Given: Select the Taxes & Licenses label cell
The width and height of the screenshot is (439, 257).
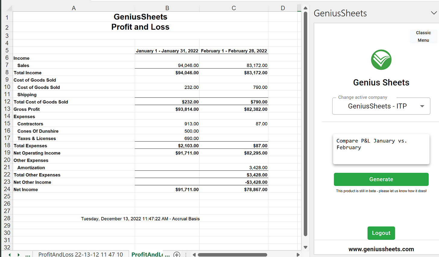Looking at the screenshot, I should pos(74,138).
